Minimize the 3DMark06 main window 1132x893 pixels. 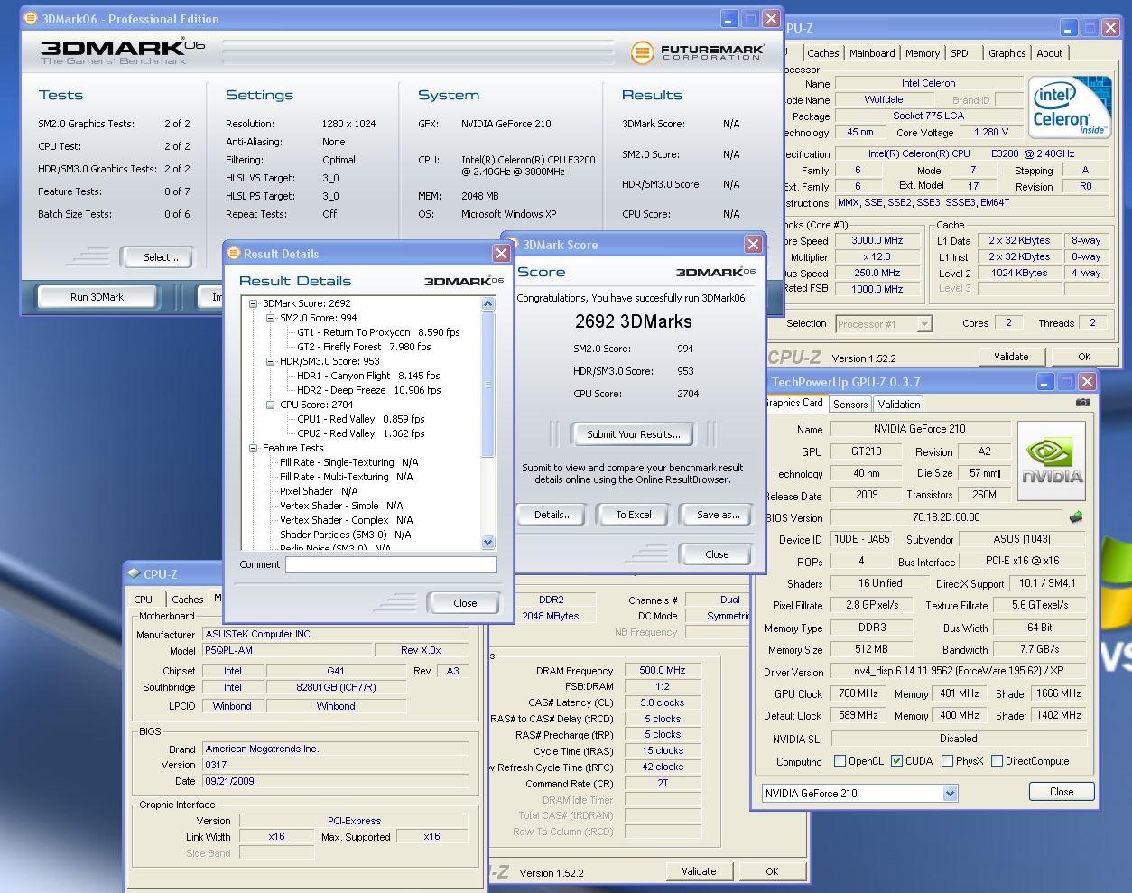tap(728, 18)
